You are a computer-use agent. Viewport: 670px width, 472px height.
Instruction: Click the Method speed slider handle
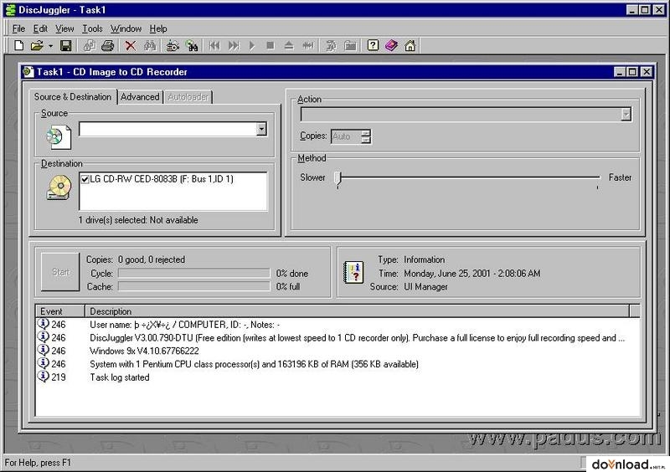(x=338, y=180)
